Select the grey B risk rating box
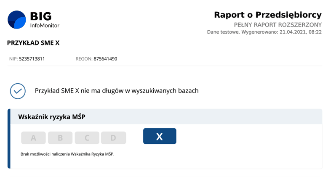 (60, 138)
